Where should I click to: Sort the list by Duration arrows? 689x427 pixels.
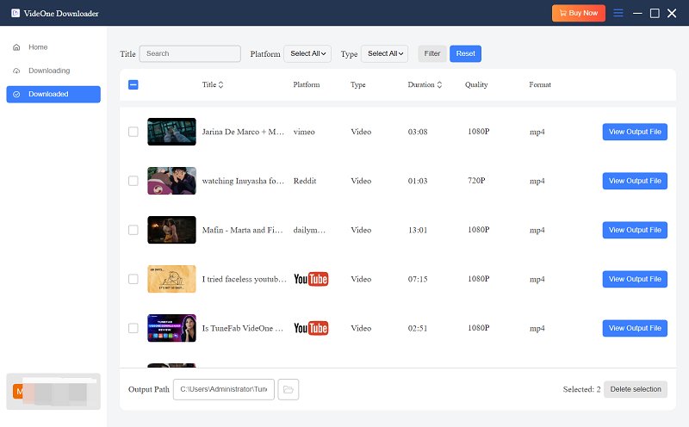(439, 85)
